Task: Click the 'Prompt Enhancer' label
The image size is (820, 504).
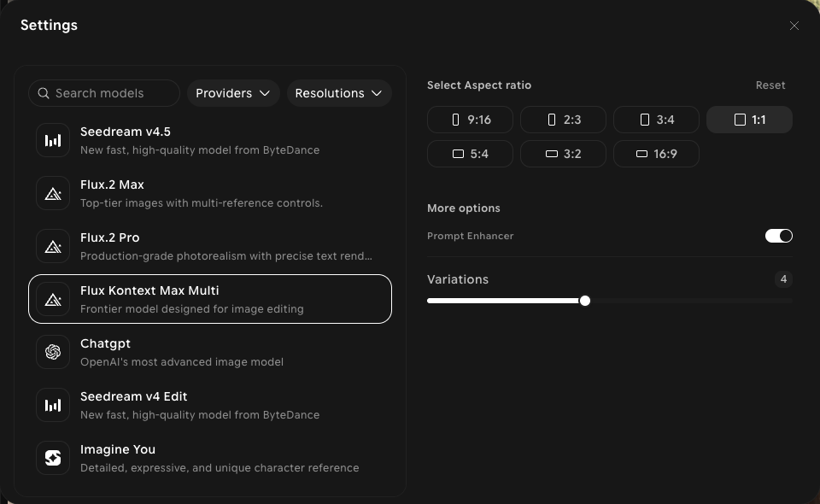Action: (470, 236)
